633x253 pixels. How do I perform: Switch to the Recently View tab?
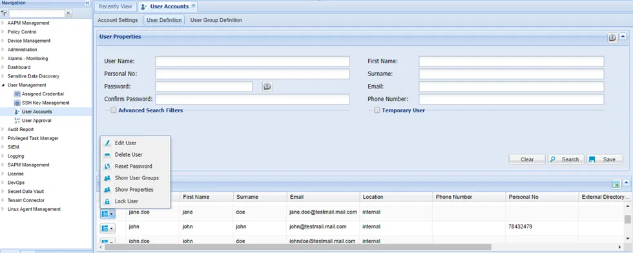(116, 6)
